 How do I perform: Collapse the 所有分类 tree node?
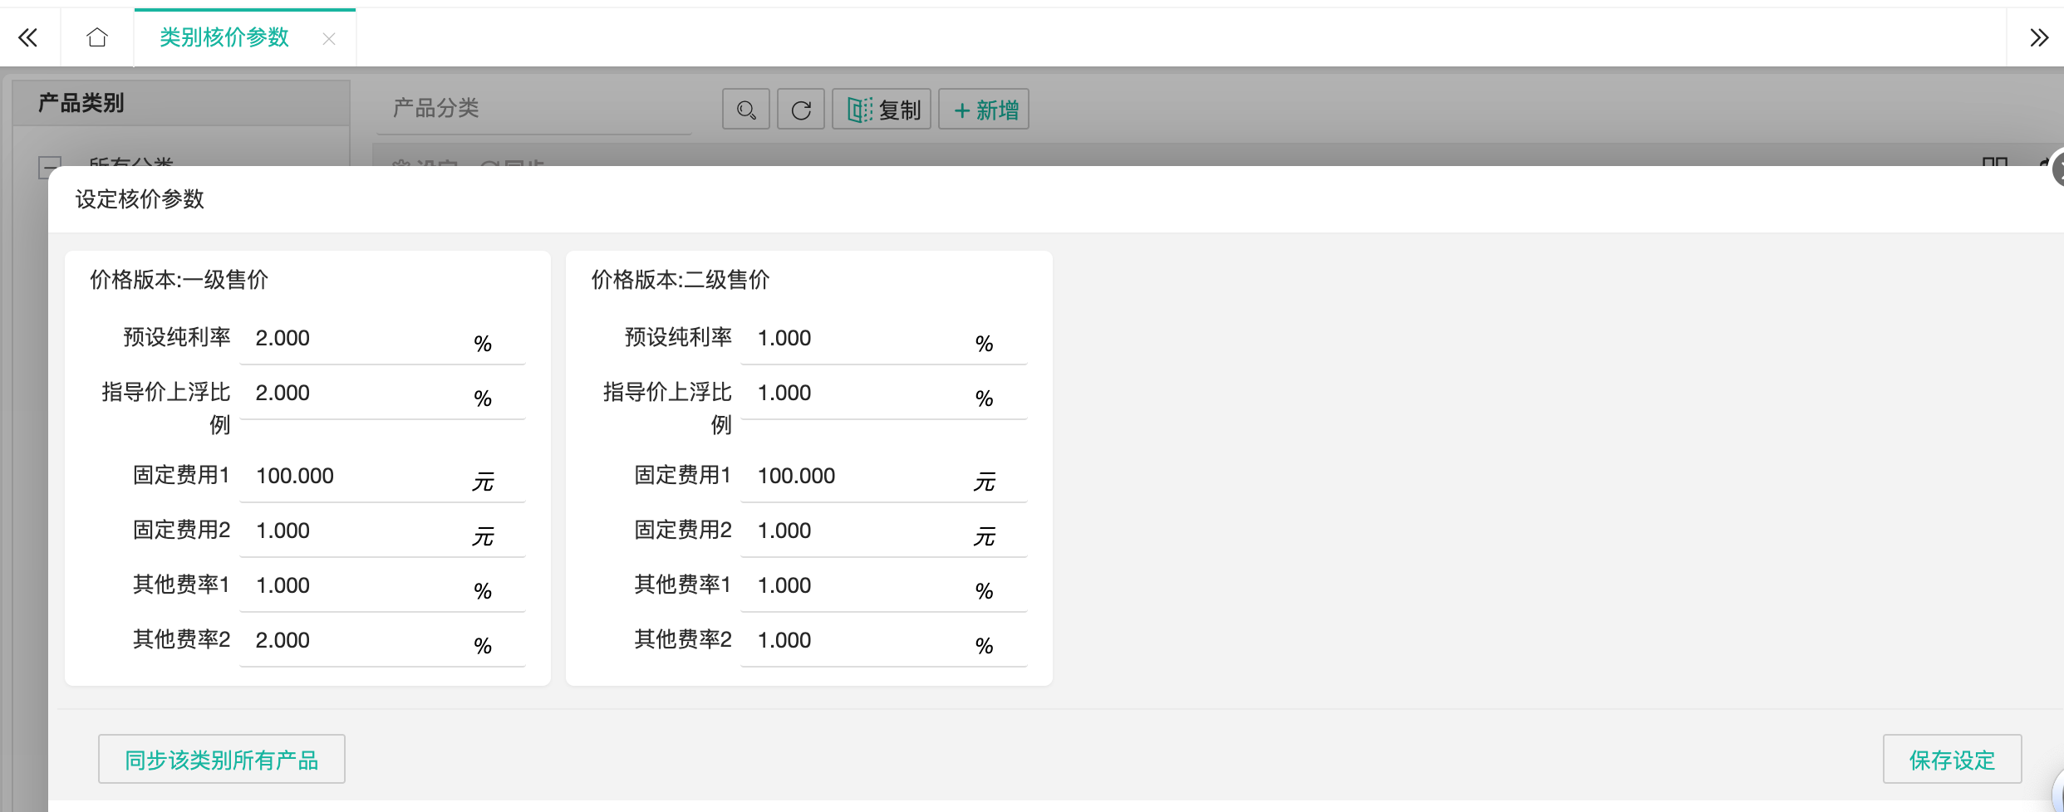50,167
